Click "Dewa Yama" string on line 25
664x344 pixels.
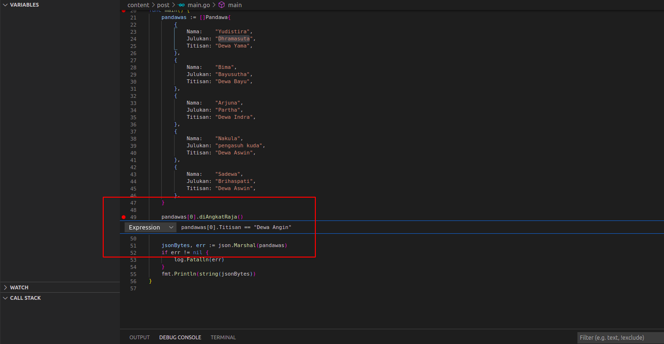pyautogui.click(x=233, y=46)
